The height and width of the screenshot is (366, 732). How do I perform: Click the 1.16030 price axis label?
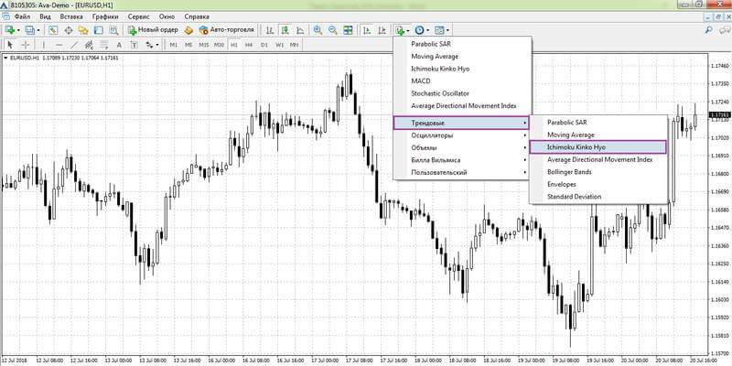719,299
